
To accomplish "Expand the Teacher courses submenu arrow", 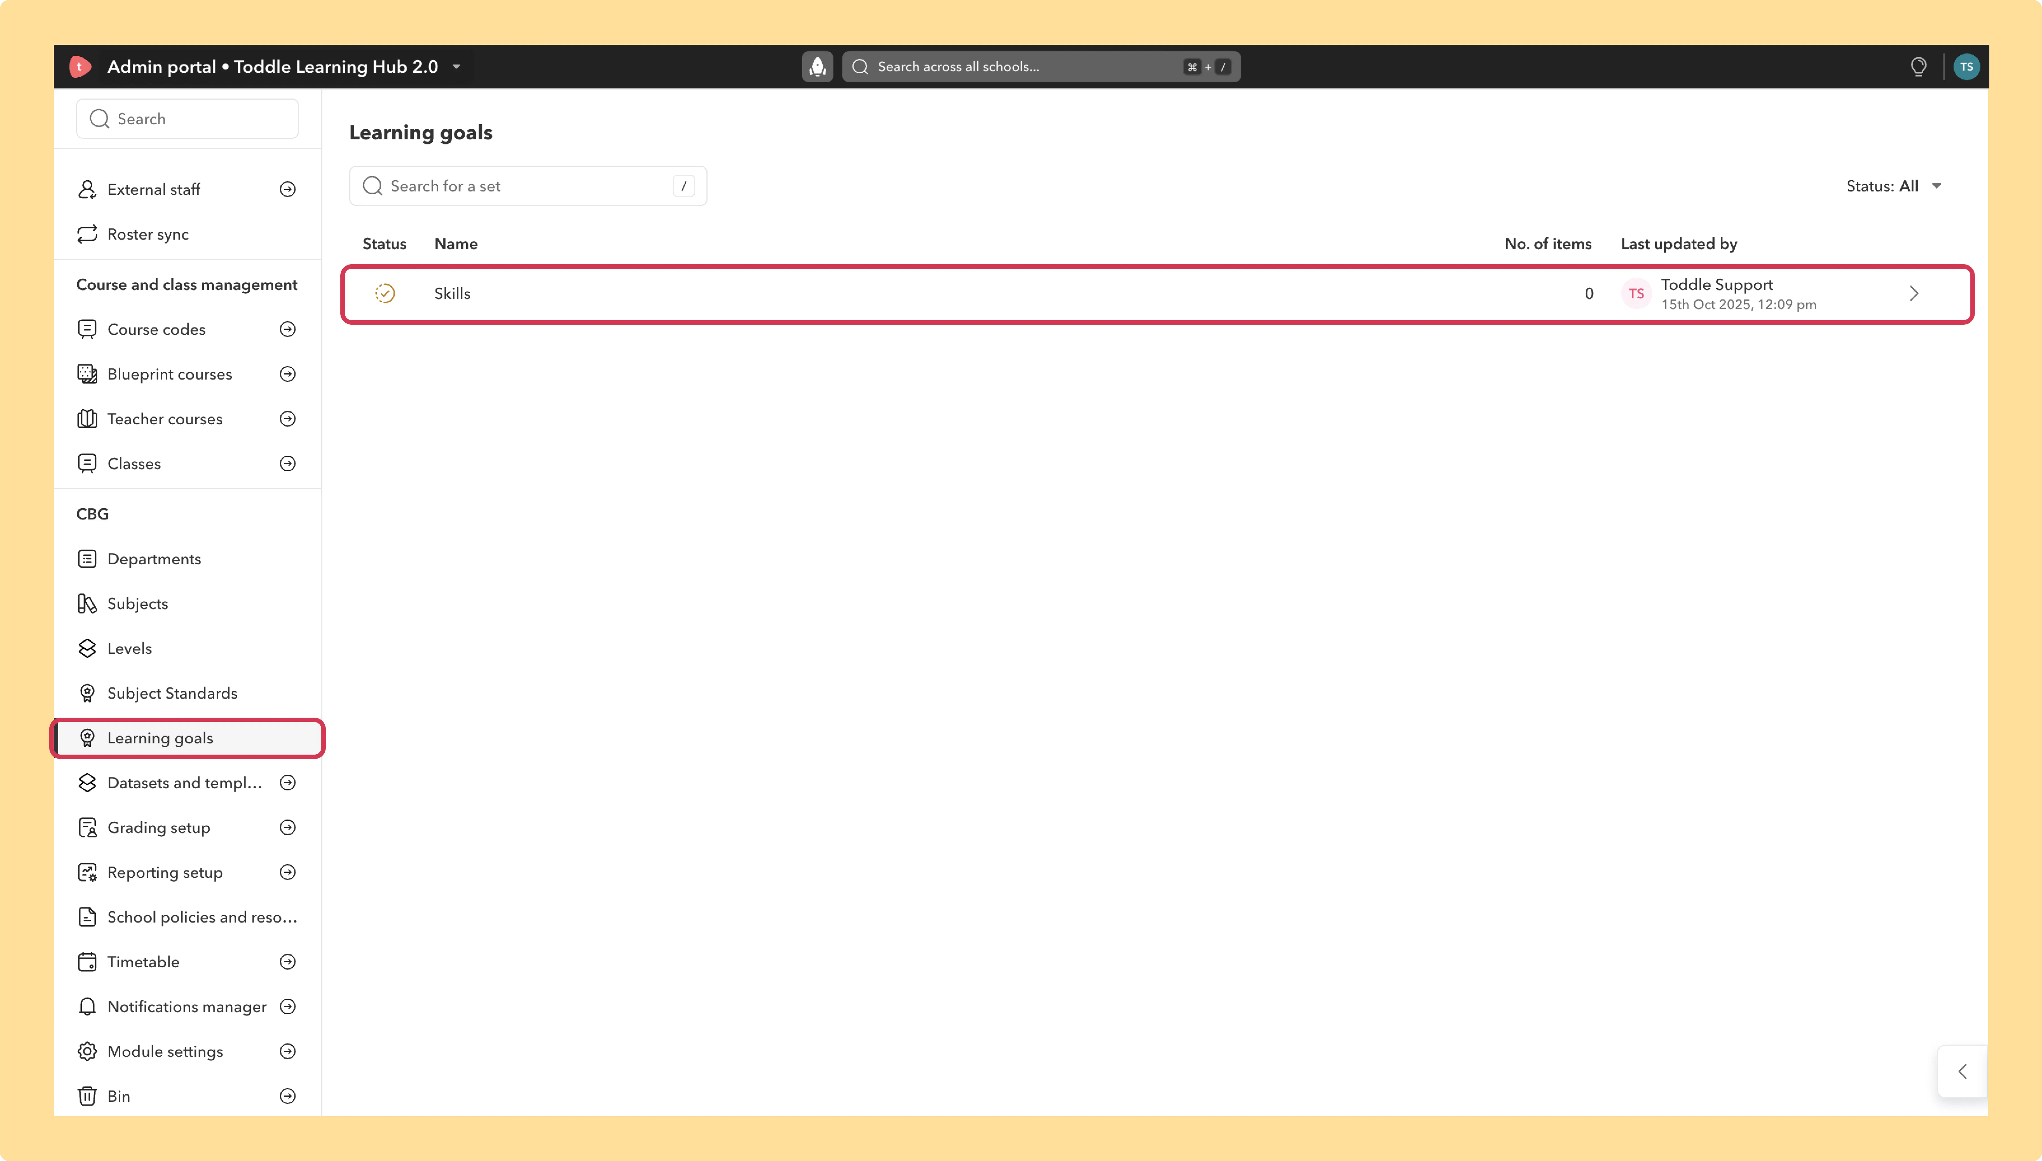I will tap(288, 419).
